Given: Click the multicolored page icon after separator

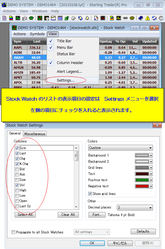Looking at the screenshot, I should (x=112, y=18).
